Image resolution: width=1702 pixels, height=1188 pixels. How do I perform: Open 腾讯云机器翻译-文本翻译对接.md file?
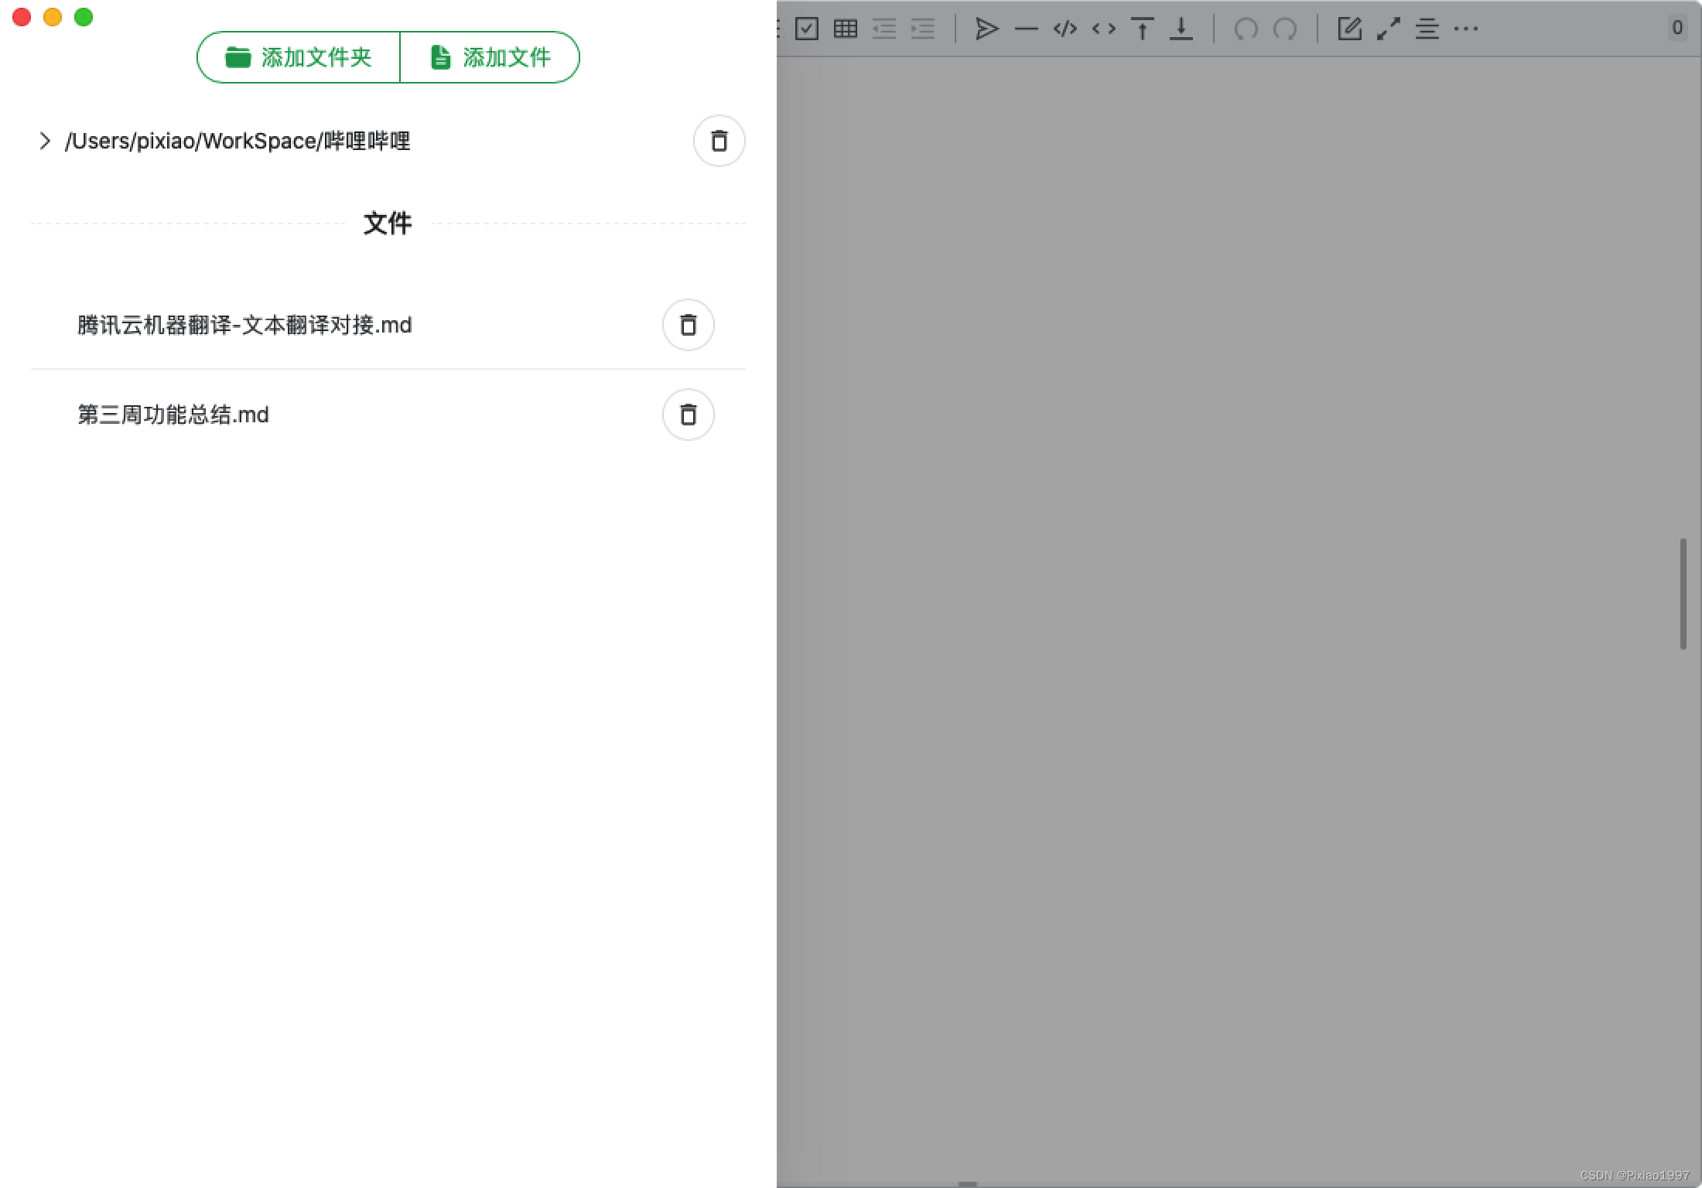point(244,325)
